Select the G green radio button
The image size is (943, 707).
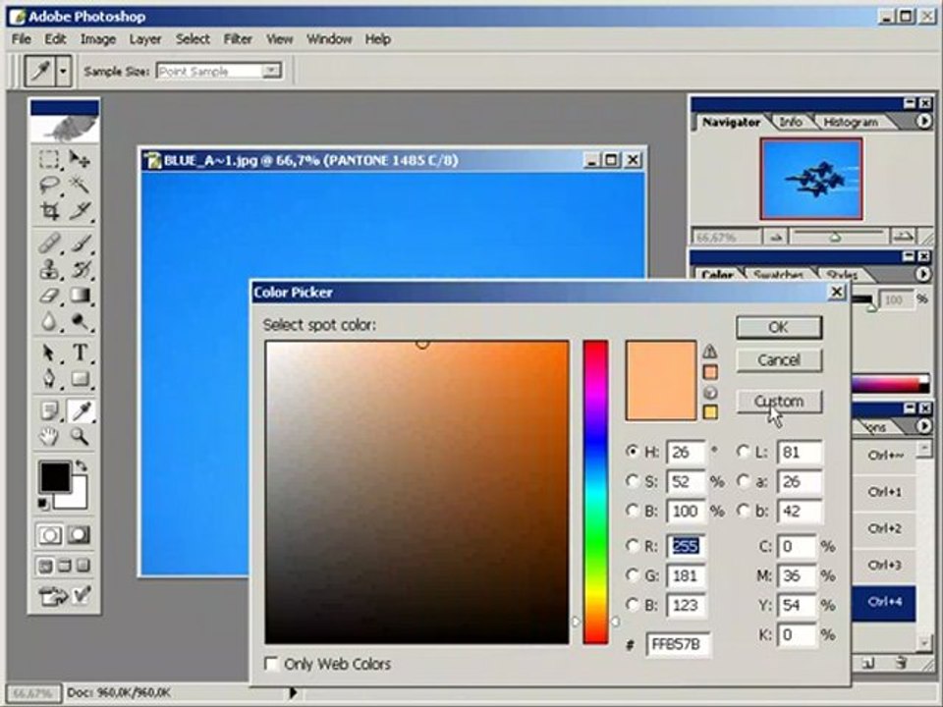click(632, 575)
